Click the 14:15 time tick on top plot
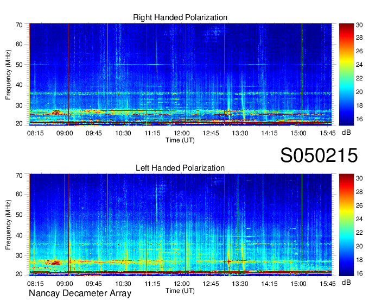Screen dimensions: 369x300 point(270,133)
